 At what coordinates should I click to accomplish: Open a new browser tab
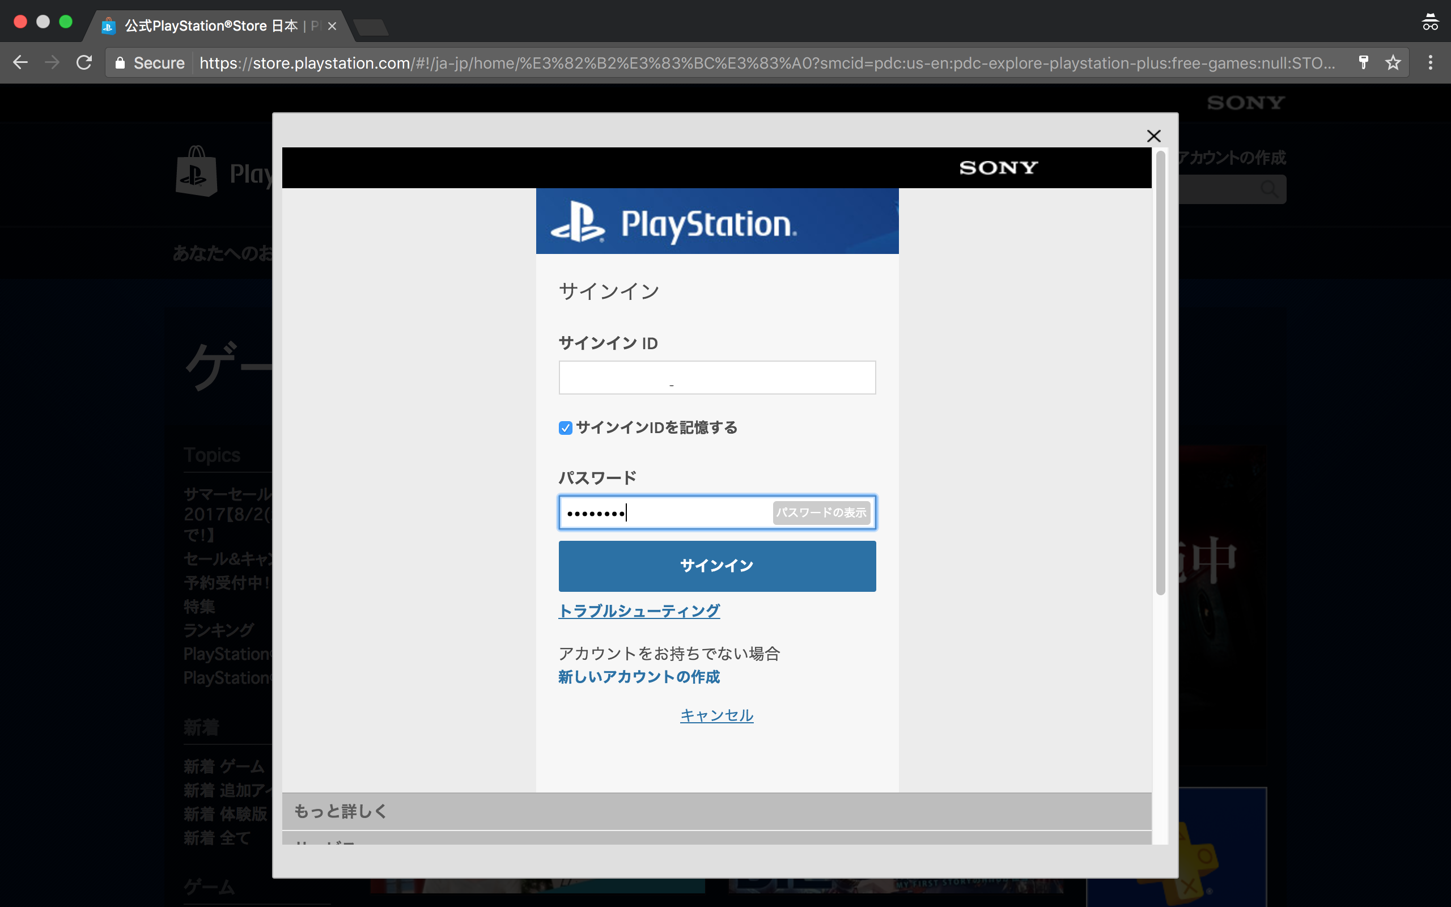(x=371, y=27)
